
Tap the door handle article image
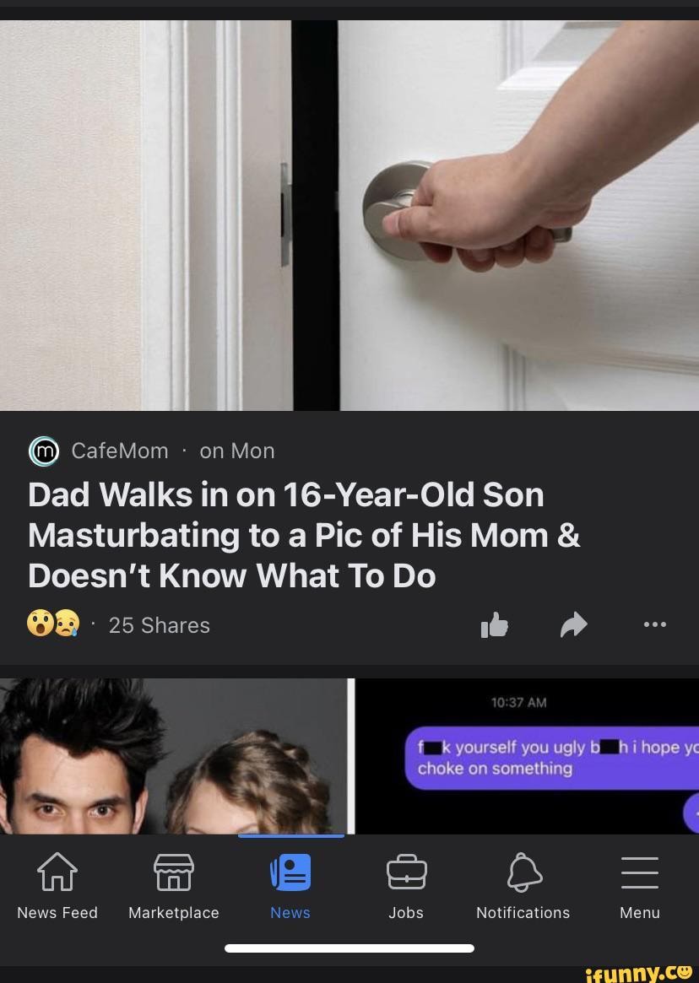point(349,215)
